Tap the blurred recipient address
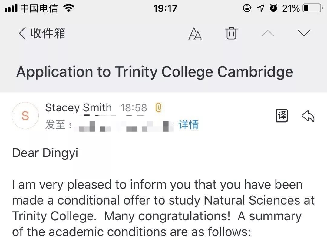The image size is (327, 250). pyautogui.click(x=121, y=125)
